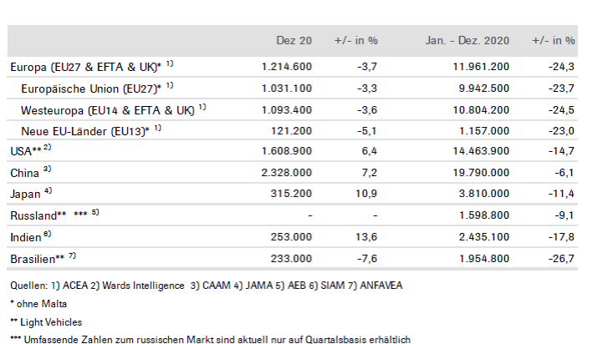Select the 'ohne Malta' footnote
Screen dimensions: 608x344
click(x=38, y=304)
